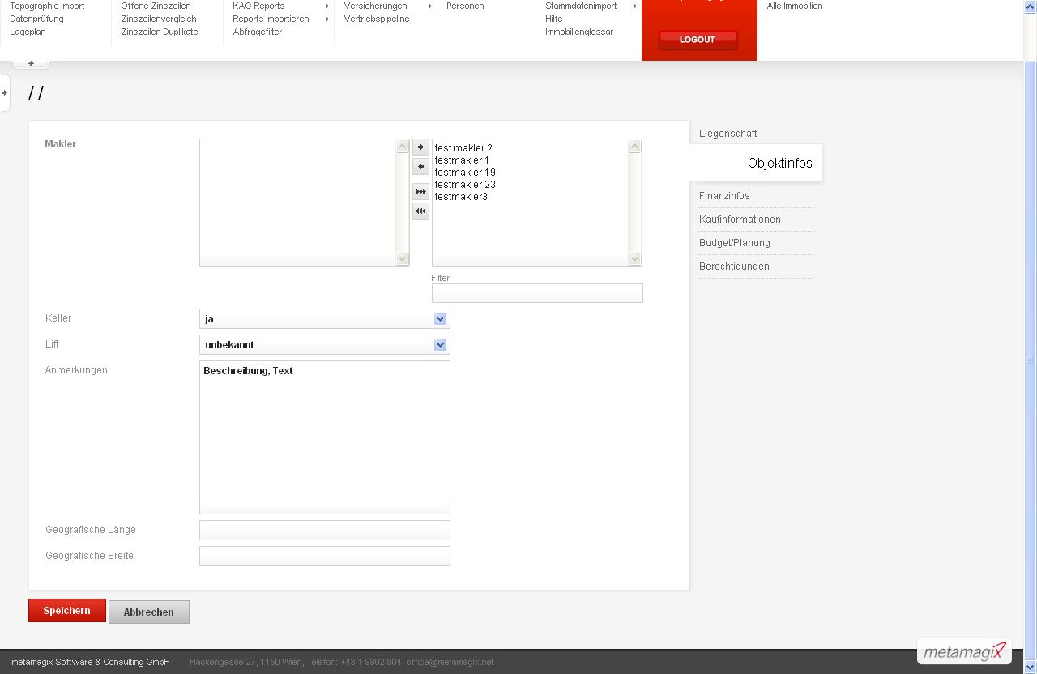This screenshot has width=1037, height=674.
Task: Open the Keller dropdown
Action: coord(324,319)
